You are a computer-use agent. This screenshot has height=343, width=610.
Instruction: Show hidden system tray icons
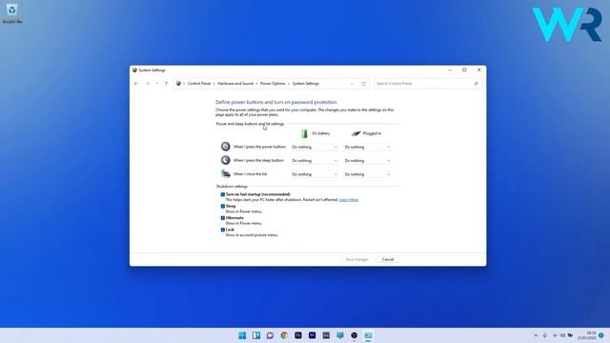[536, 335]
